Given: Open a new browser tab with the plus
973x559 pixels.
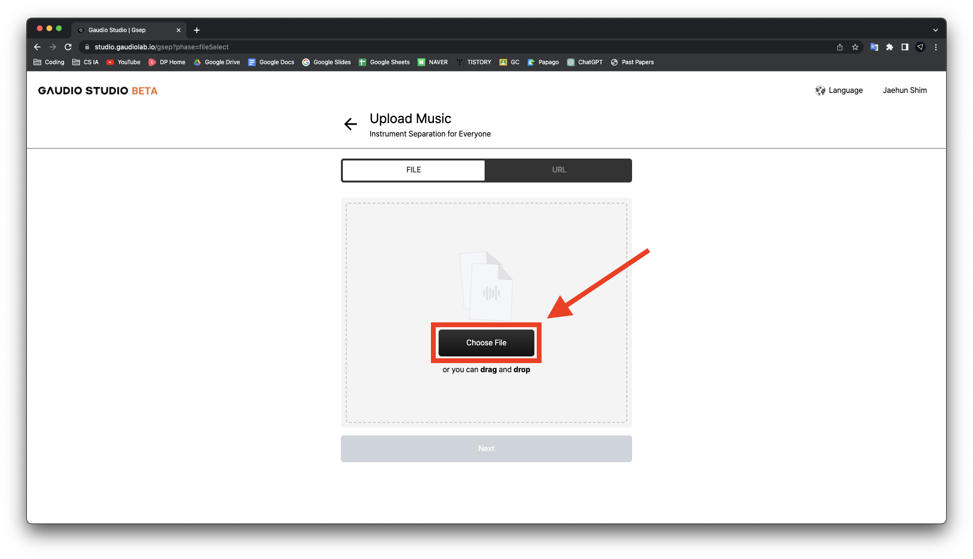Looking at the screenshot, I should pyautogui.click(x=197, y=30).
